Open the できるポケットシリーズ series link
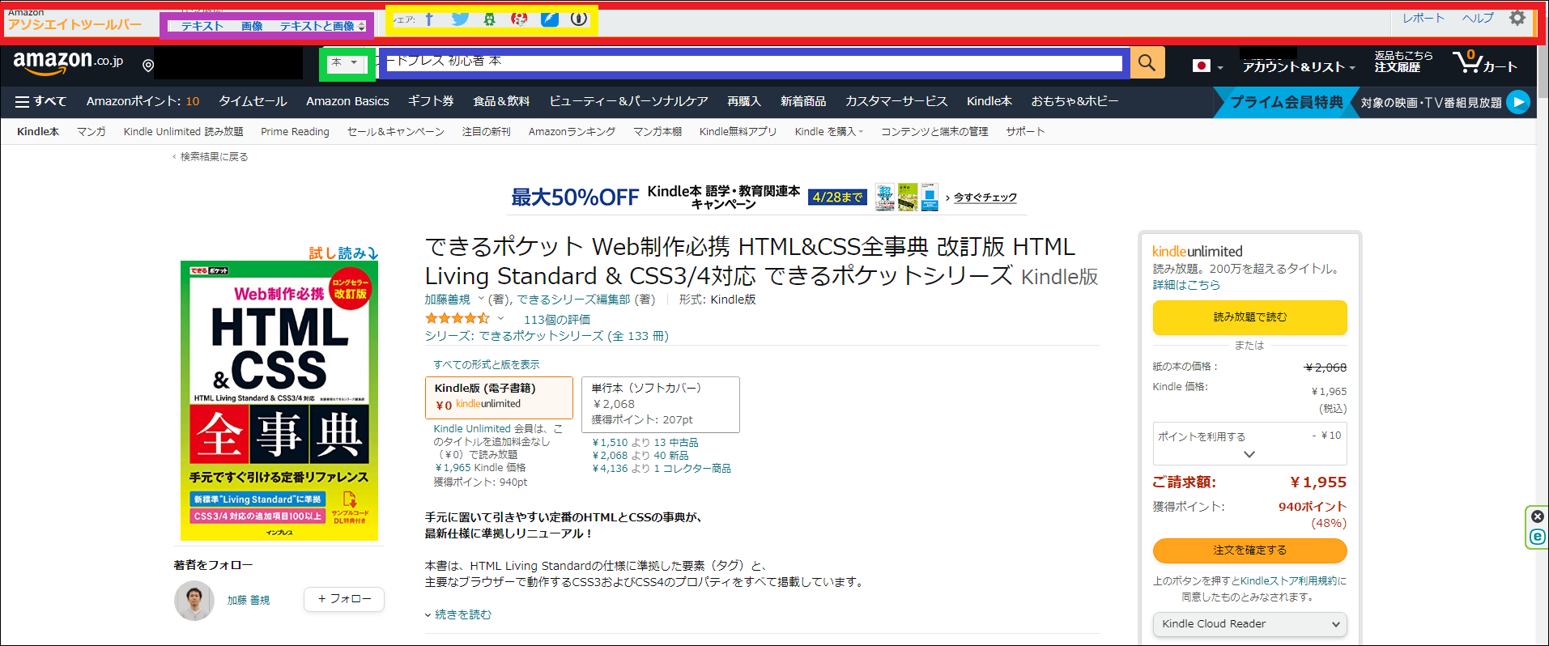 [574, 336]
